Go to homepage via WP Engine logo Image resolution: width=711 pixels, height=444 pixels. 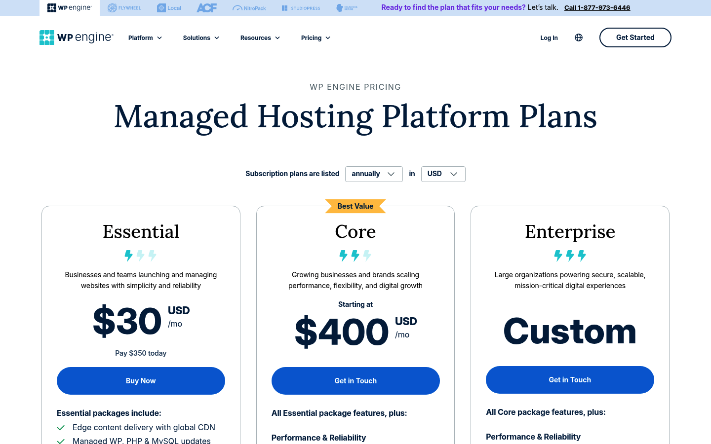pos(77,37)
